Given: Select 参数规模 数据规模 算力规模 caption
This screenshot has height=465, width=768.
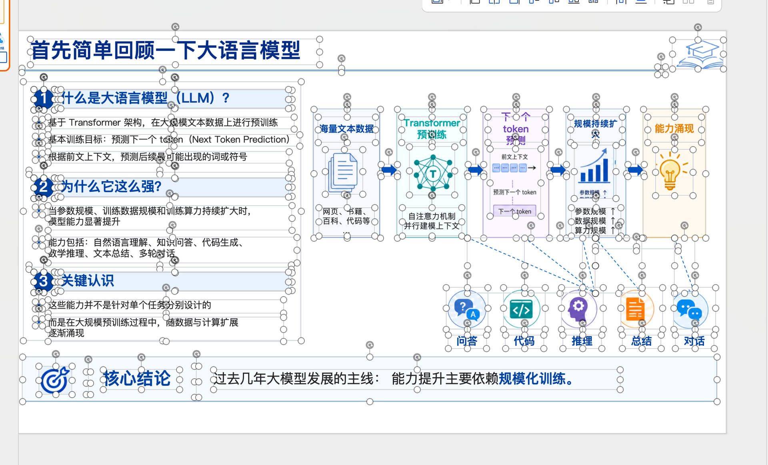Looking at the screenshot, I should (x=594, y=221).
